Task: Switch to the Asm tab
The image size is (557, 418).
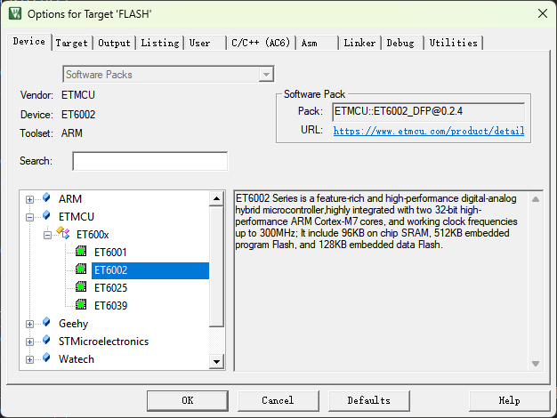Action: coord(317,43)
